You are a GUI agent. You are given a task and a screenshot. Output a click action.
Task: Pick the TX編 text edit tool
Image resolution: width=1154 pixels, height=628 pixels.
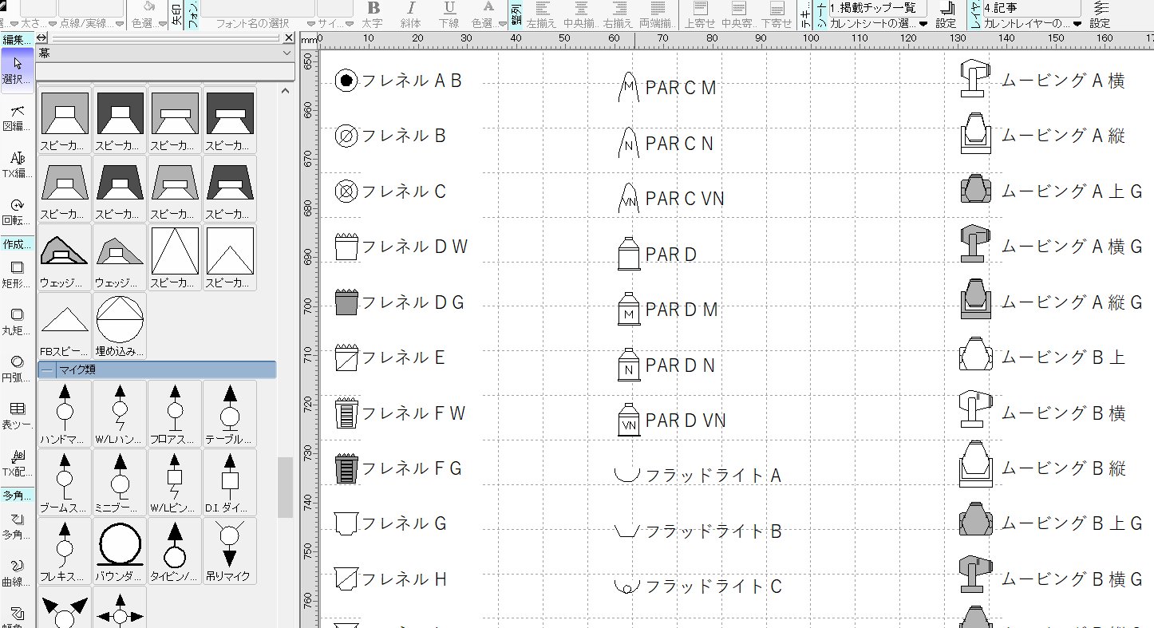click(18, 164)
